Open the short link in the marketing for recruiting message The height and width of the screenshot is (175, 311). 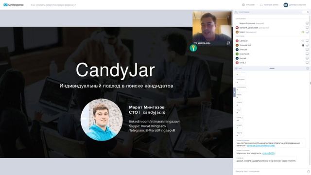(x=268, y=153)
